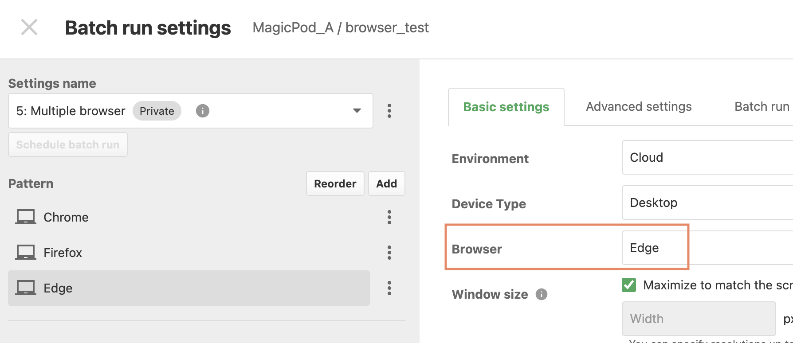The width and height of the screenshot is (793, 343).
Task: Select the Firefox pattern row
Action: pyautogui.click(x=189, y=253)
